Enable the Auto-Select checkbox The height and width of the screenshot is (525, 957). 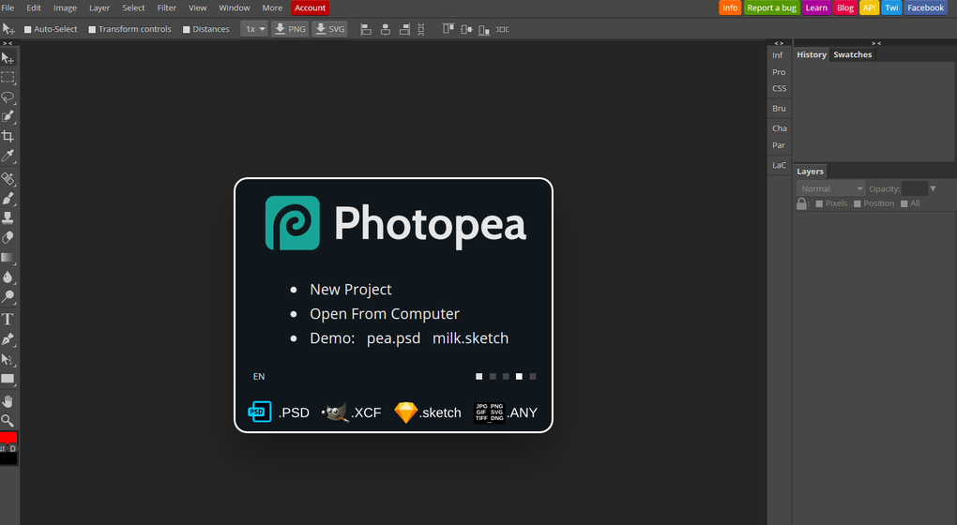pos(28,29)
